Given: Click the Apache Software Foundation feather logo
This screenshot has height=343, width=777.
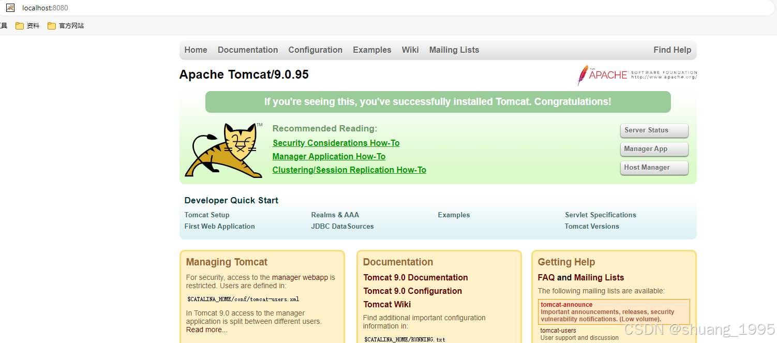Looking at the screenshot, I should pyautogui.click(x=637, y=75).
